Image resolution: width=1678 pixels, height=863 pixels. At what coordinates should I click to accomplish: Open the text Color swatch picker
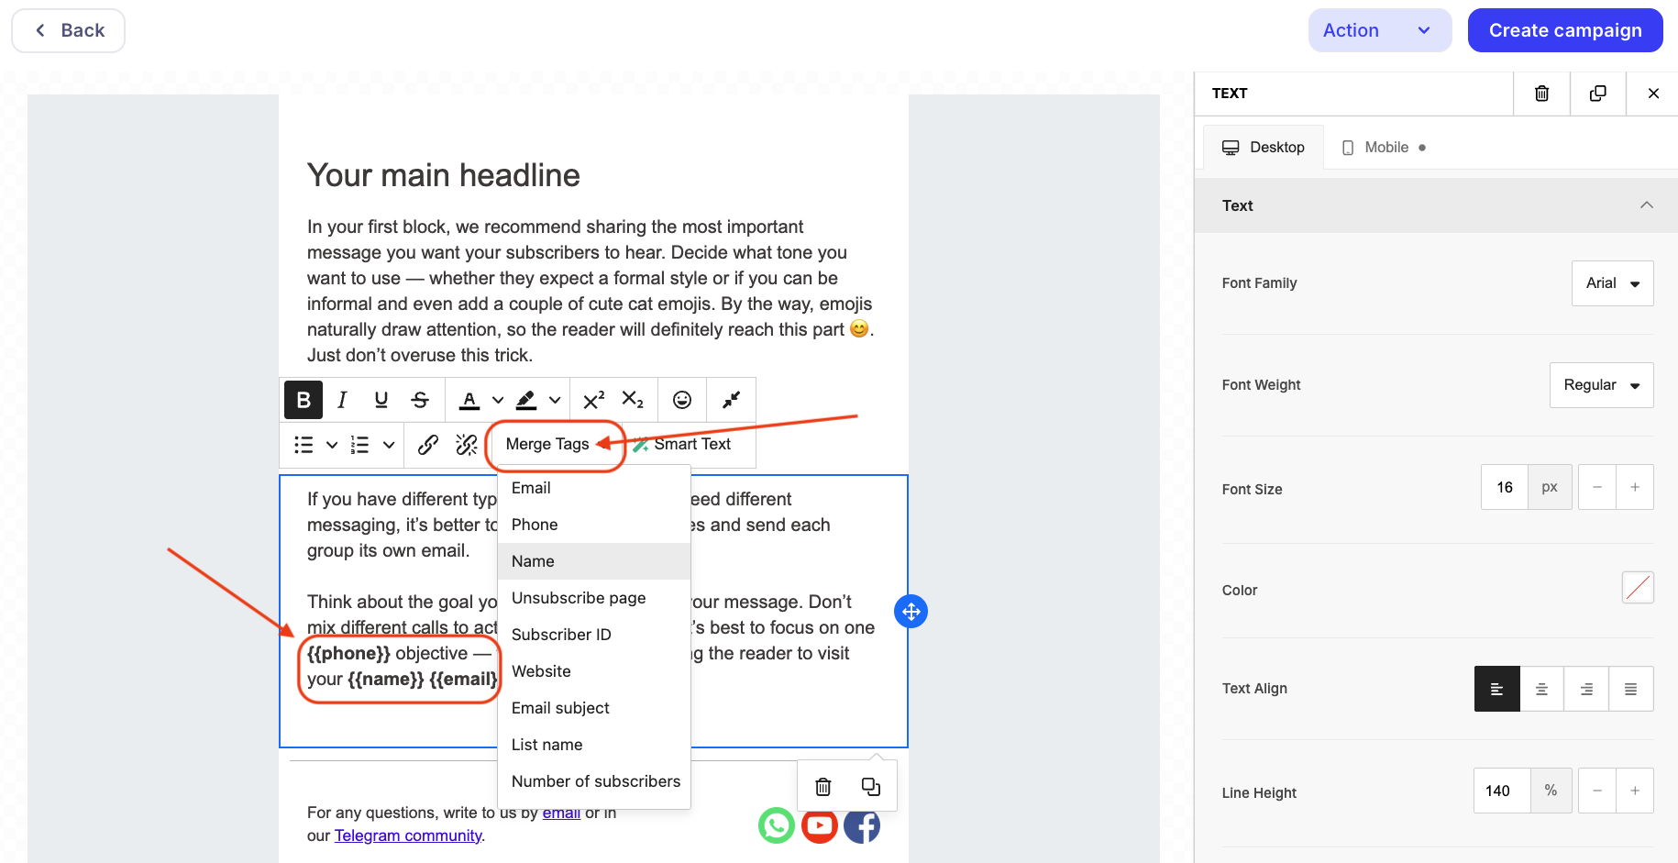[1637, 588]
